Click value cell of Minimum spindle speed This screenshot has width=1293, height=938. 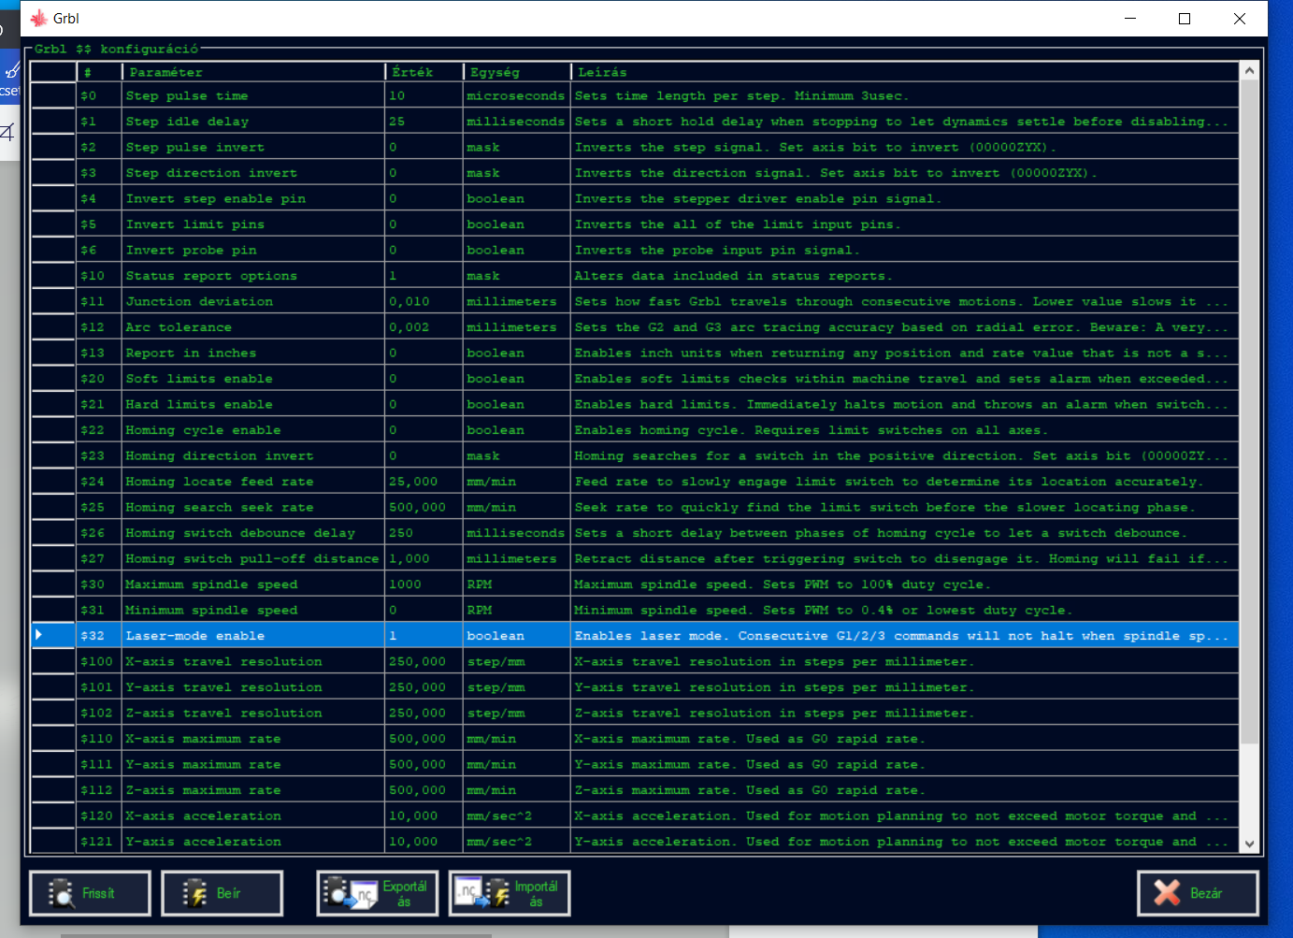(x=424, y=611)
